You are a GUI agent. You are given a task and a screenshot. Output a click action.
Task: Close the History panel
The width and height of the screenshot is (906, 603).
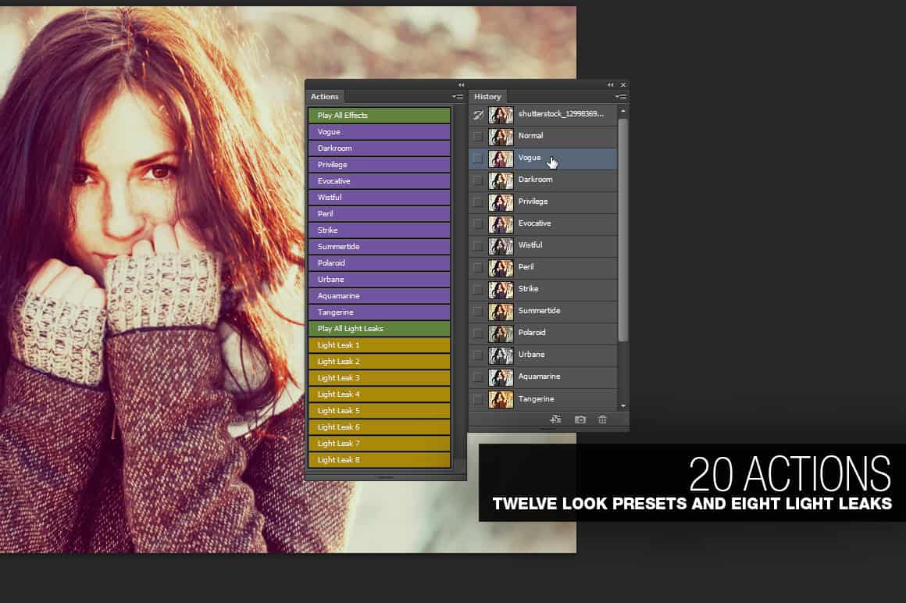coord(623,85)
